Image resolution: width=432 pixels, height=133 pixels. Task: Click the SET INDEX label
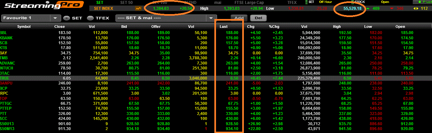pos(104,9)
